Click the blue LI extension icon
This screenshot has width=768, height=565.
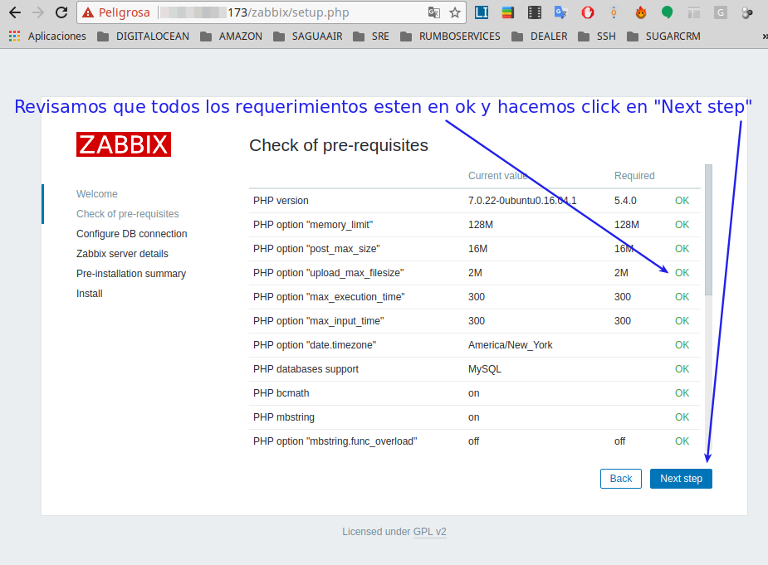click(x=482, y=12)
